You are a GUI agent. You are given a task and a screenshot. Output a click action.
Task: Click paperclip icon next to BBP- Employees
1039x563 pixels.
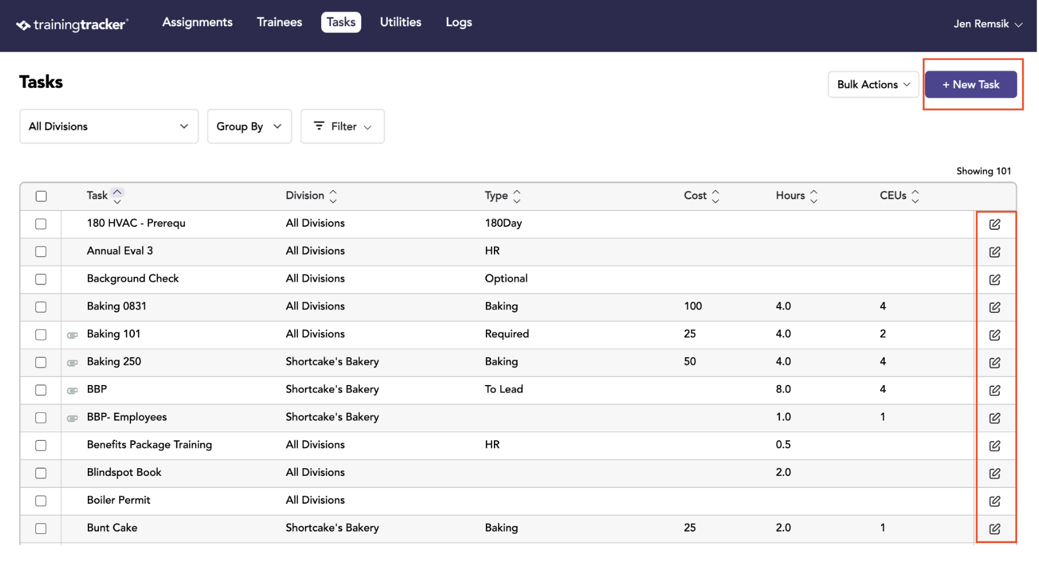click(x=72, y=418)
